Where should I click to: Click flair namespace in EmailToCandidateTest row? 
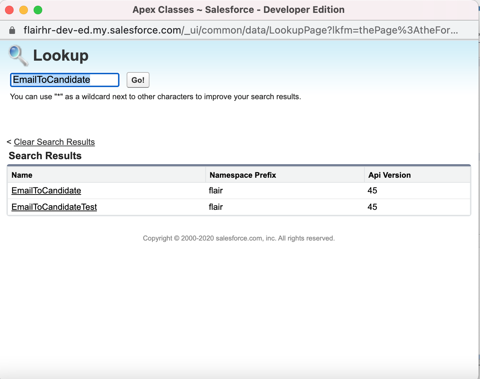[x=216, y=207]
